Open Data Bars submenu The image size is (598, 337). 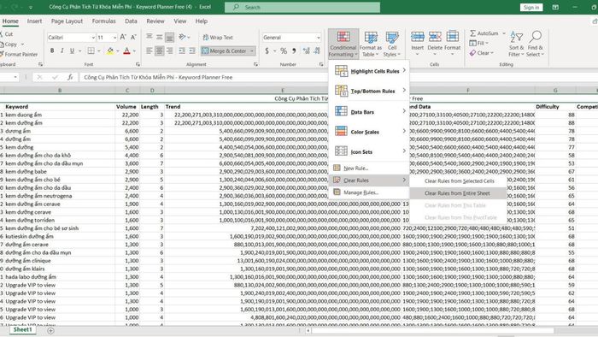point(369,111)
